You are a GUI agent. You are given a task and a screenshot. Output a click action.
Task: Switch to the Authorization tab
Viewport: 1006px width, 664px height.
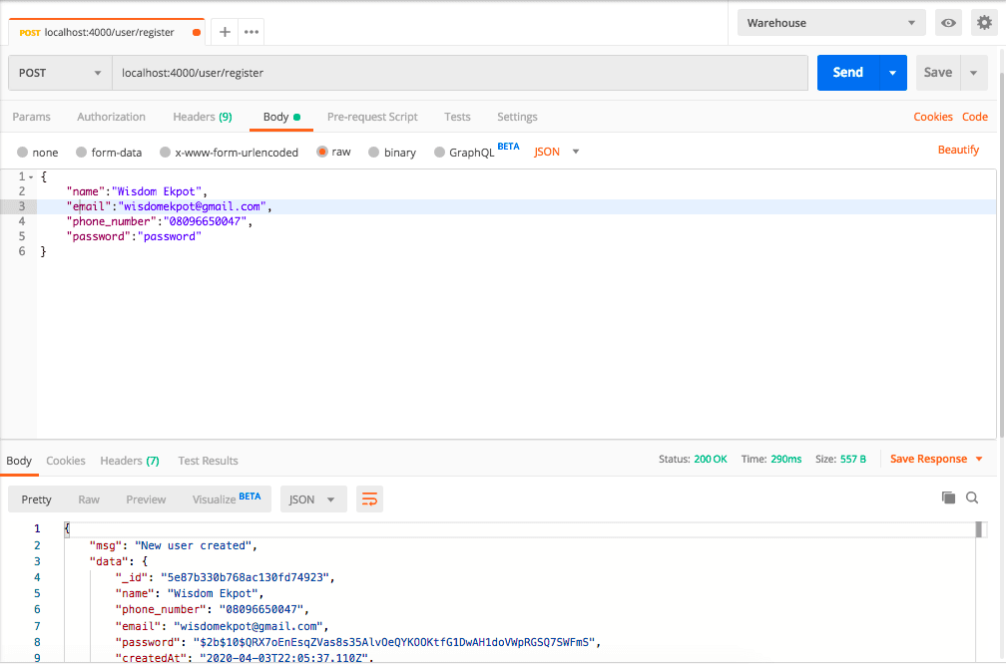point(111,117)
